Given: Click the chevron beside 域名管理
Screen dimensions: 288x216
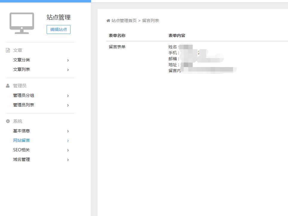Looking at the screenshot, I should pyautogui.click(x=68, y=160).
